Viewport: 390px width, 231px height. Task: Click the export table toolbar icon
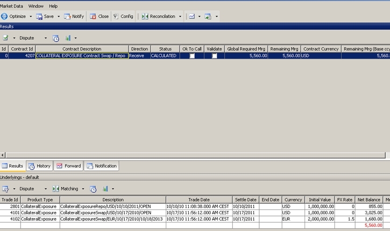coord(208,16)
